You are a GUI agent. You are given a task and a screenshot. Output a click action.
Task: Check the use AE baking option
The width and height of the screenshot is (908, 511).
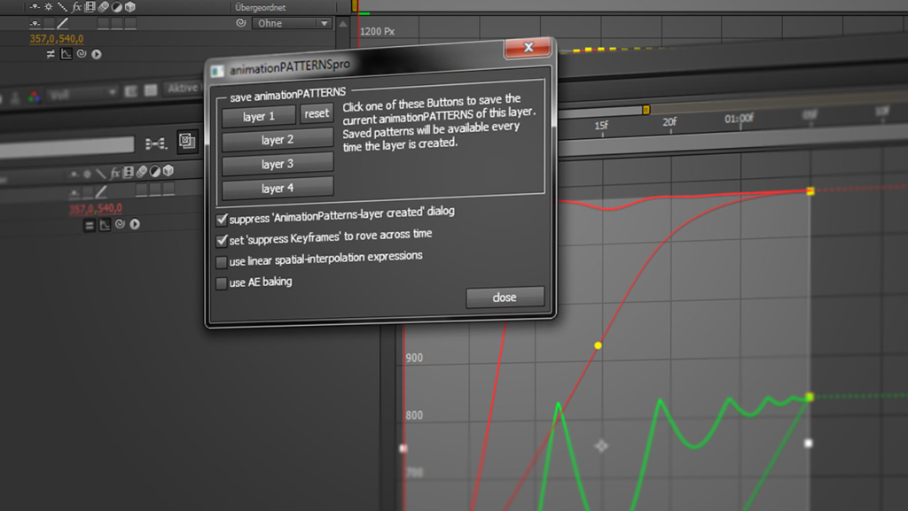click(222, 283)
